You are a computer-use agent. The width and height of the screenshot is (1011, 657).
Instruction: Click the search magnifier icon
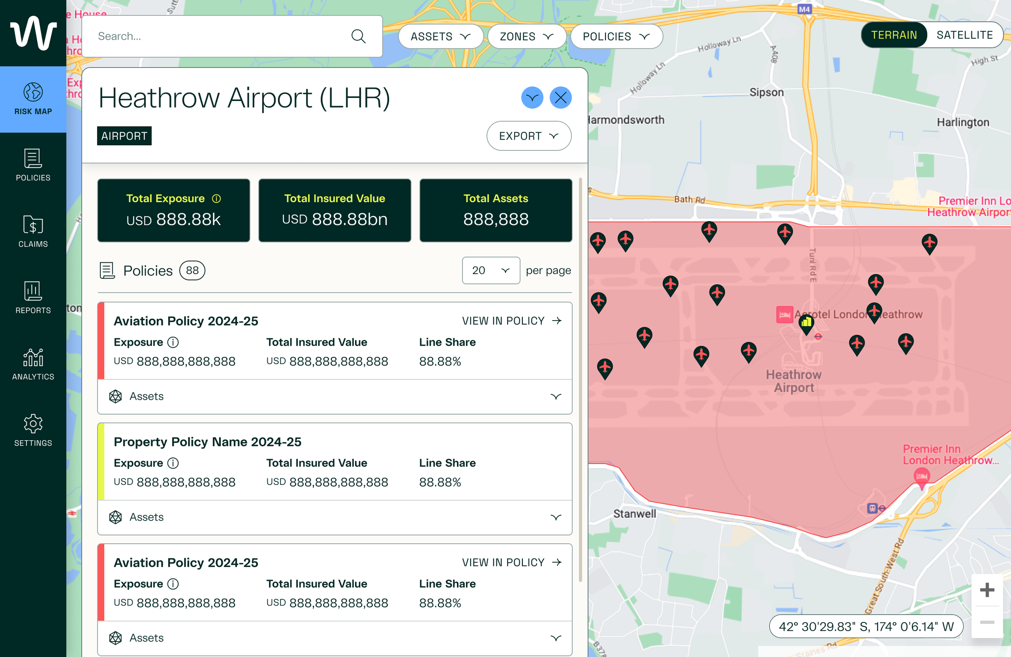point(358,36)
